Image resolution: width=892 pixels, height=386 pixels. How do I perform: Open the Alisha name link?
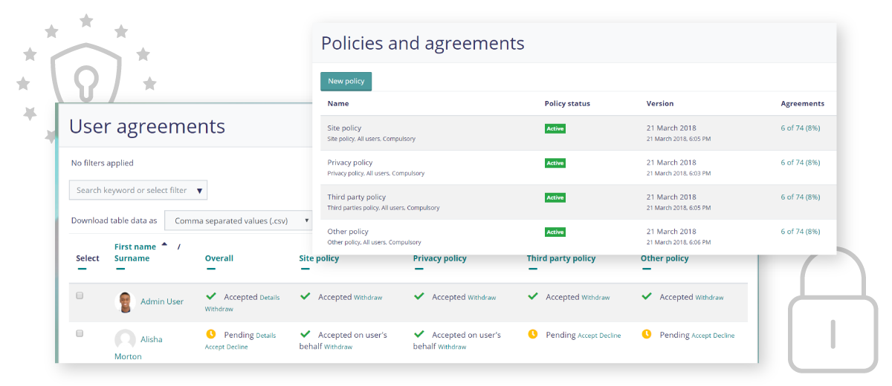[152, 339]
